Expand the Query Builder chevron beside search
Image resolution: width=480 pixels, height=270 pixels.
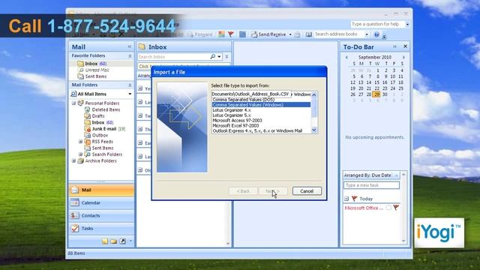[226, 57]
